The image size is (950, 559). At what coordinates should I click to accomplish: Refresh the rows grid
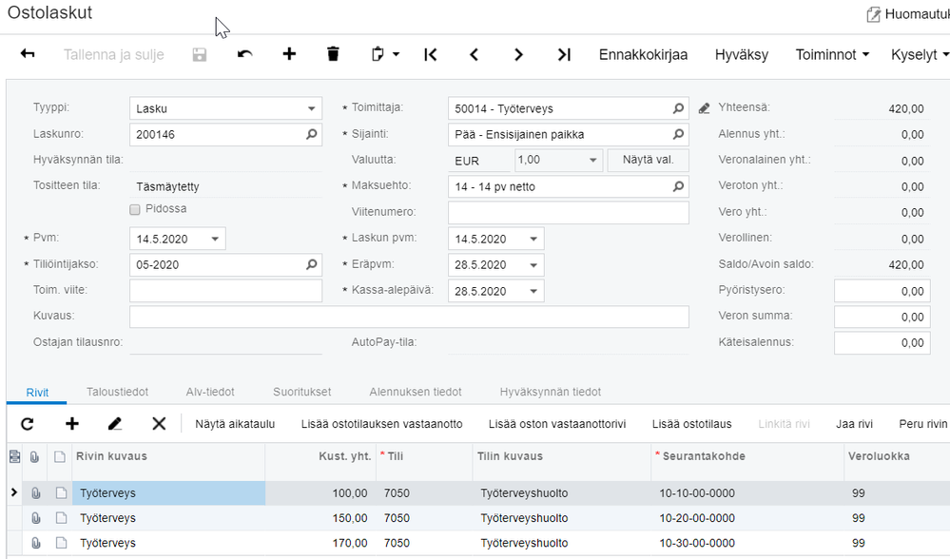pos(27,424)
